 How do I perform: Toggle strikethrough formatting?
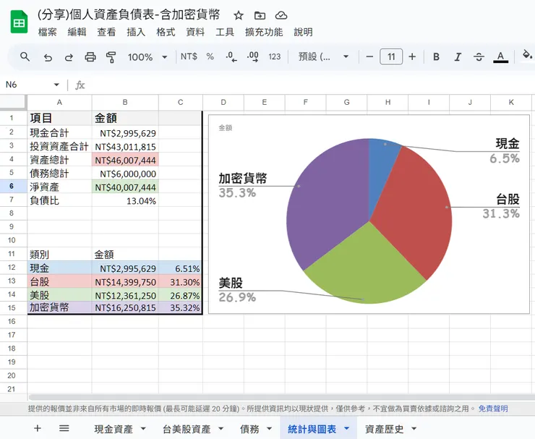(x=479, y=56)
